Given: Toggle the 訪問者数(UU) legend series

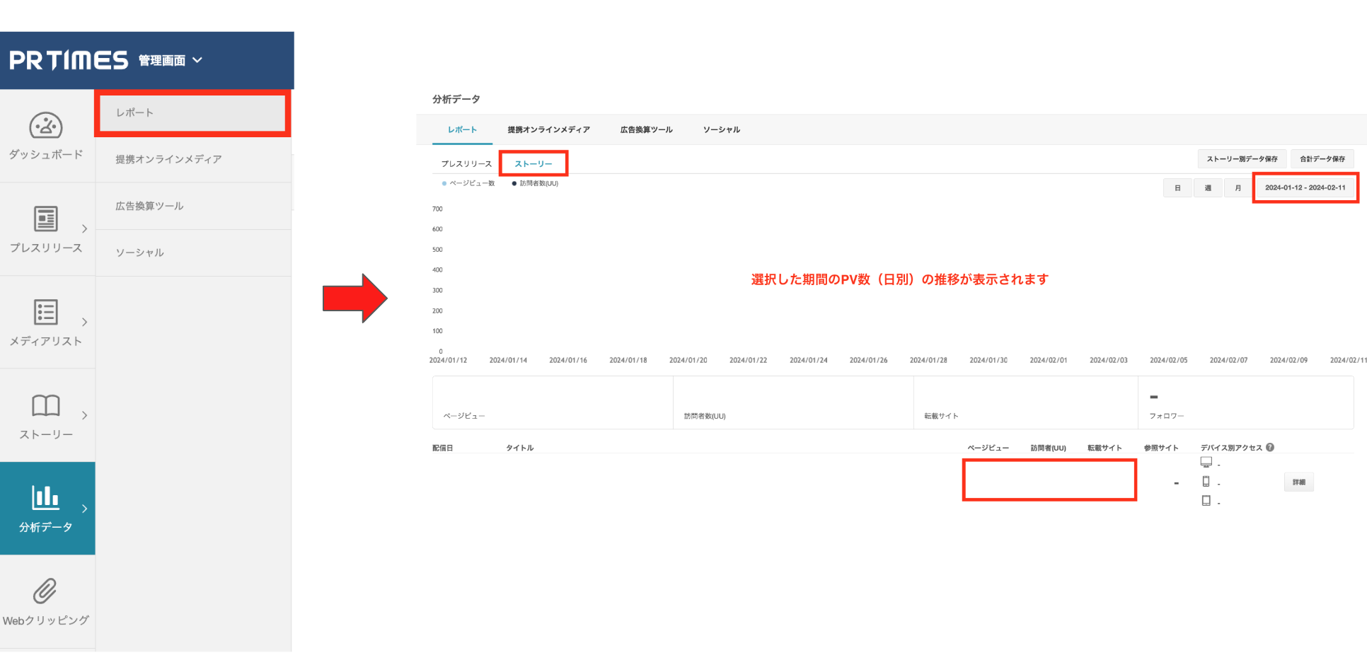Looking at the screenshot, I should pos(536,183).
